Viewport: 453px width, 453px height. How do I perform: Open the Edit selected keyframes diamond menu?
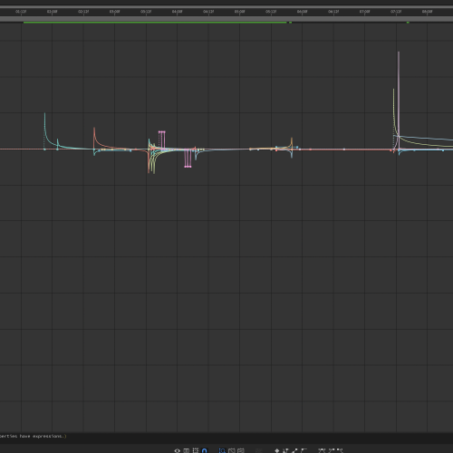click(276, 451)
